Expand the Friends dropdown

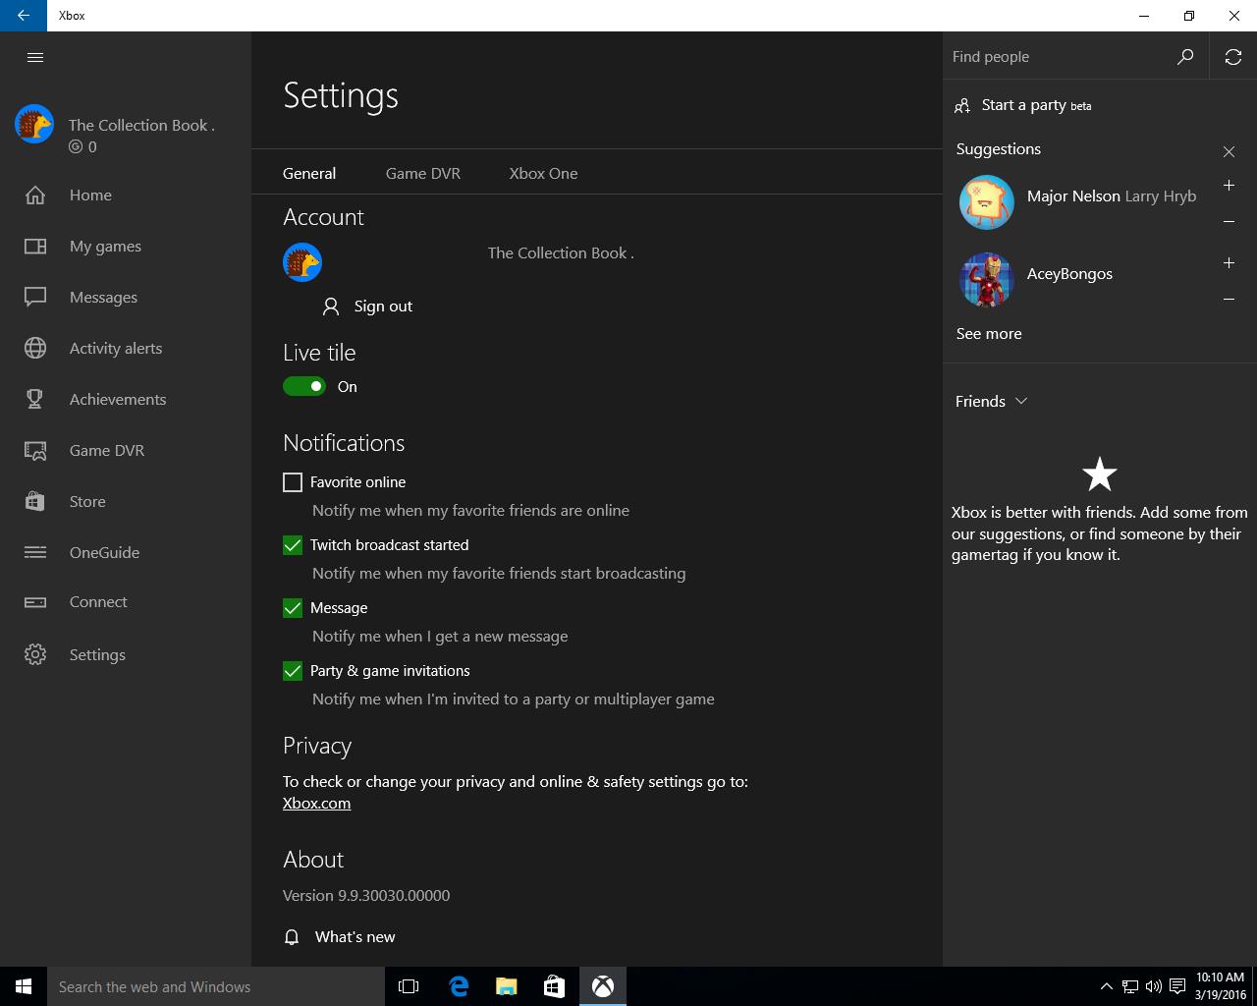pos(992,401)
